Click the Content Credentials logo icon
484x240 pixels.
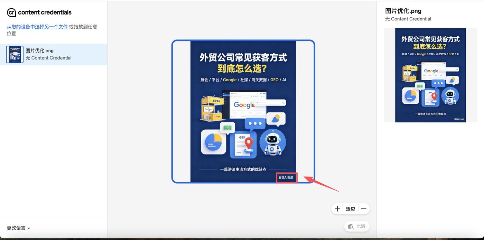tap(11, 12)
